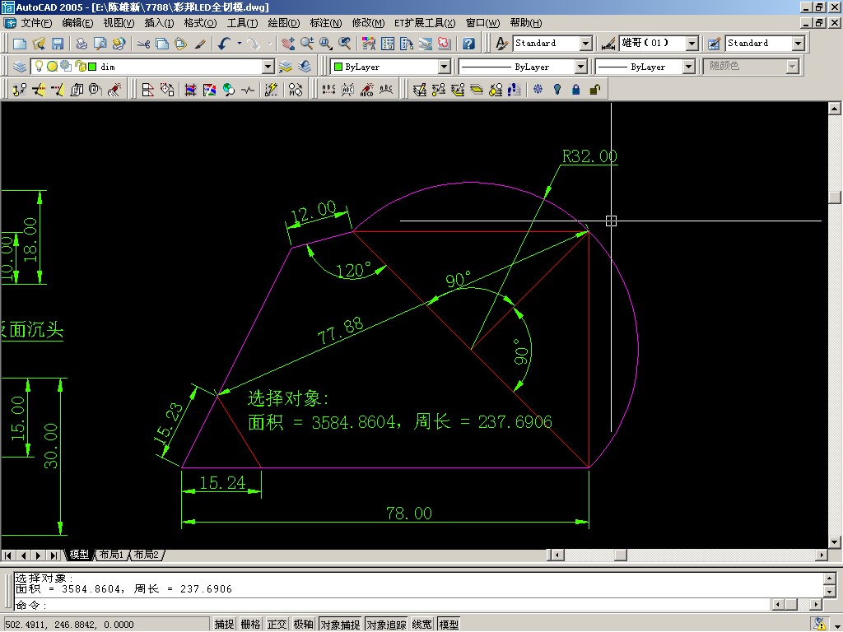
Task: Click the Layer Lock blue padlock icon
Action: point(575,90)
